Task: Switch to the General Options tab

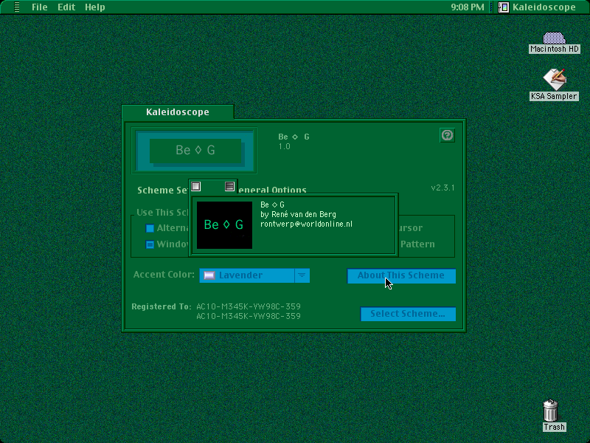Action: click(x=272, y=190)
